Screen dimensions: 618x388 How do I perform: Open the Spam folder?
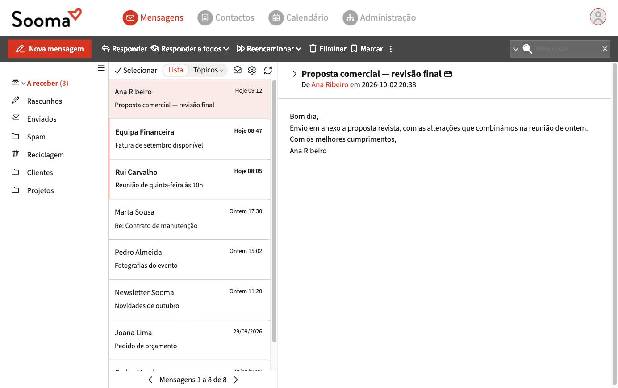[36, 137]
